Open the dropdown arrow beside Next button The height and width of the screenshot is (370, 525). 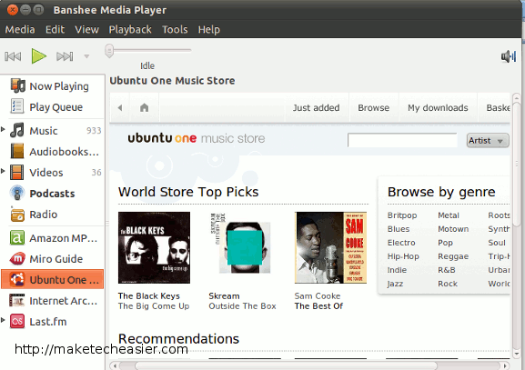click(86, 56)
